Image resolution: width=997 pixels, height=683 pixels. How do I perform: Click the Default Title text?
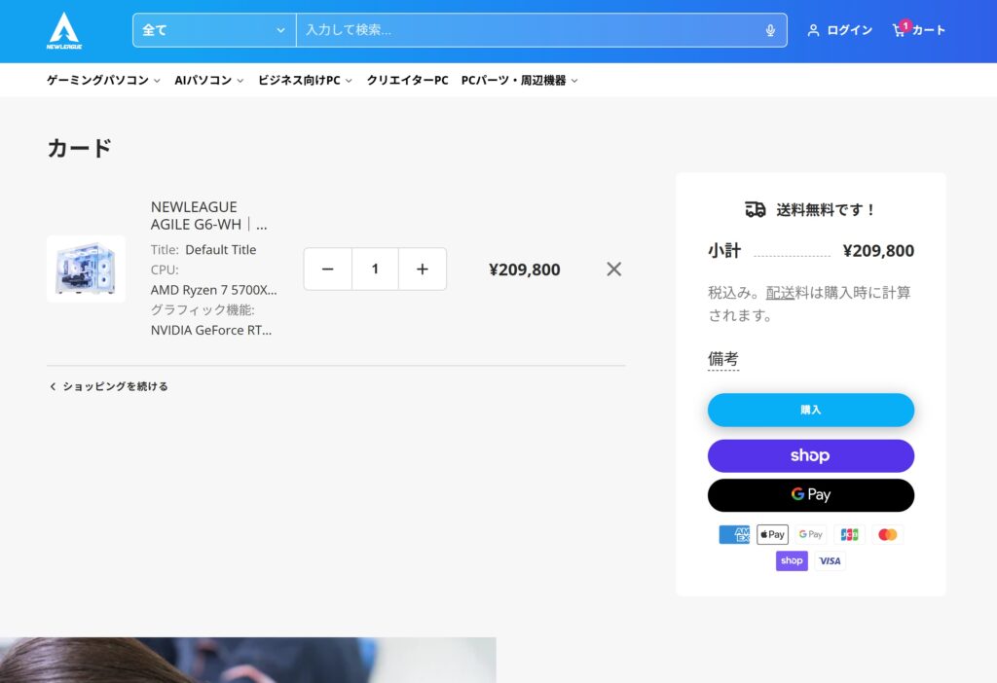pos(221,250)
